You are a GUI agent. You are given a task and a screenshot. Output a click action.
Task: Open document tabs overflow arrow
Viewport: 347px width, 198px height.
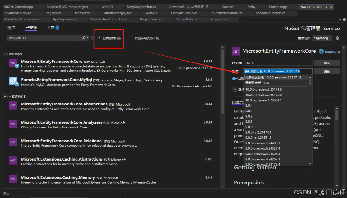coord(340,20)
